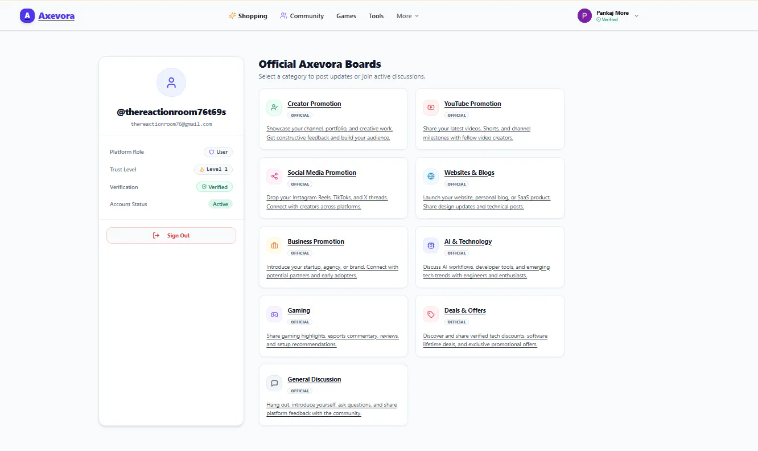
Task: Click the shield icon in User badge
Action: 212,152
